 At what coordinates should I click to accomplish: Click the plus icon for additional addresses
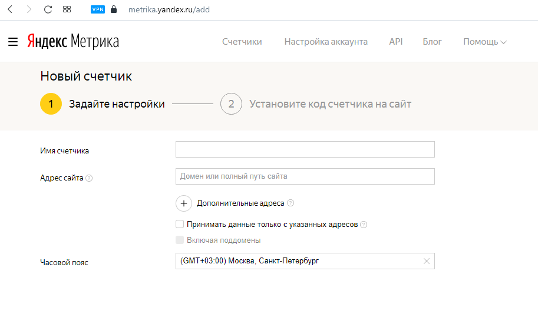coord(184,203)
